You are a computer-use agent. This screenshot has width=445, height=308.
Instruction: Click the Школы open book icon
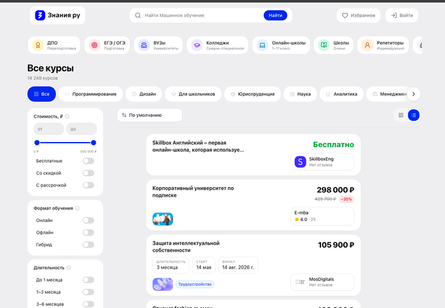coord(324,45)
